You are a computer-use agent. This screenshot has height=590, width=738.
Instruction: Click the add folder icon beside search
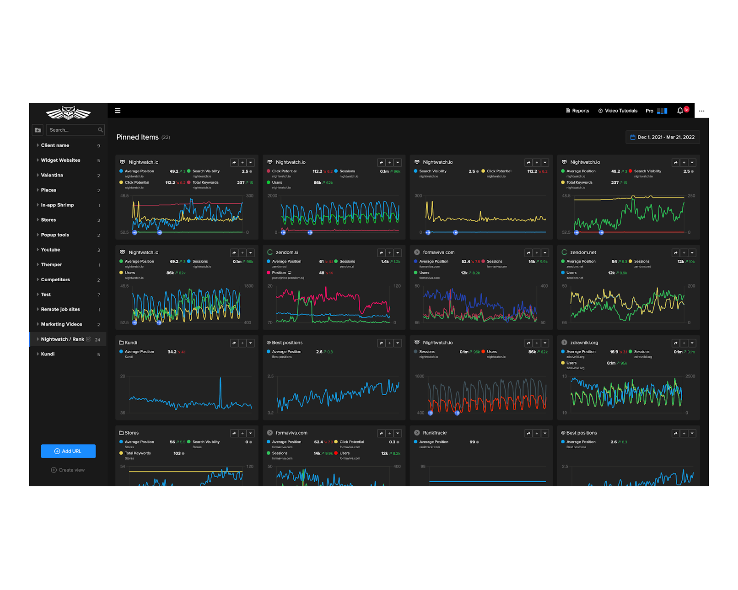[38, 130]
